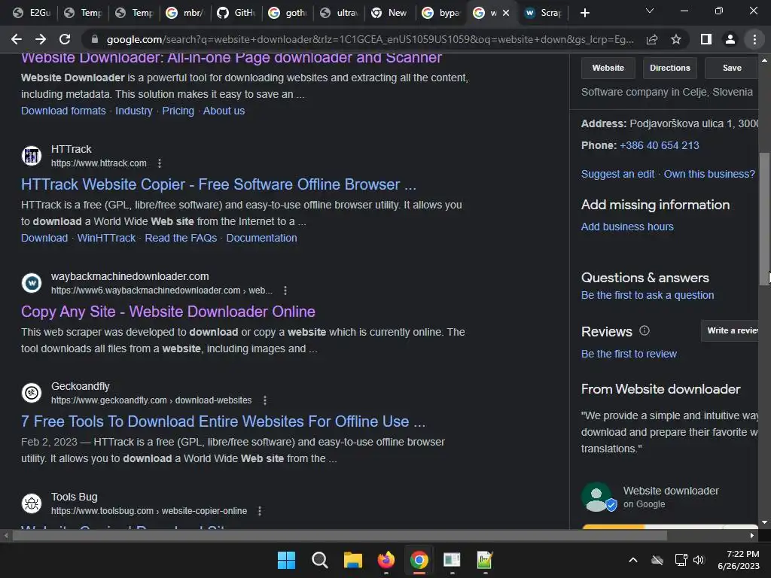
Task: Go back to the previous page
Action: point(17,39)
